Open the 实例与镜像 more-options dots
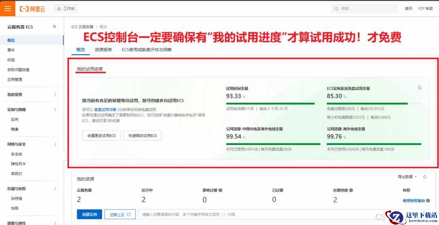Image resolution: width=439 pixels, height=225 pixels. pos(55,109)
